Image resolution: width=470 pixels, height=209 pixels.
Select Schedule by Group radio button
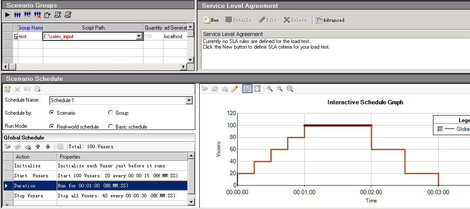click(x=110, y=113)
